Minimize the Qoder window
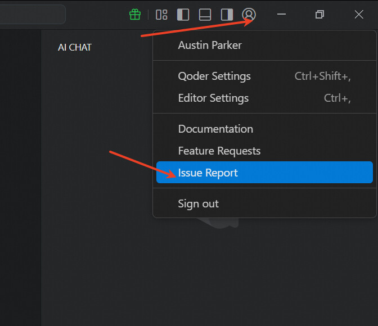 (x=282, y=15)
